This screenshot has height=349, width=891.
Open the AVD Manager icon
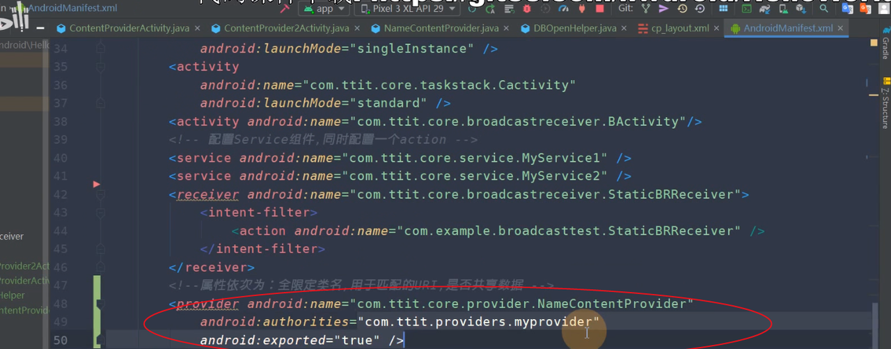(x=782, y=9)
